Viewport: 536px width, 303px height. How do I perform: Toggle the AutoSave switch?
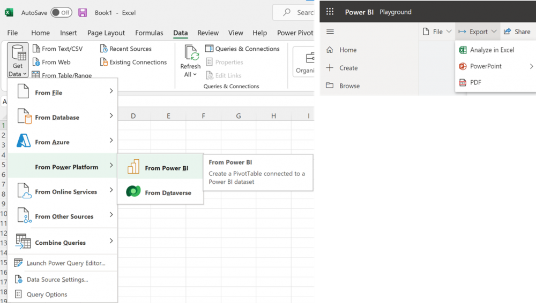coord(61,13)
